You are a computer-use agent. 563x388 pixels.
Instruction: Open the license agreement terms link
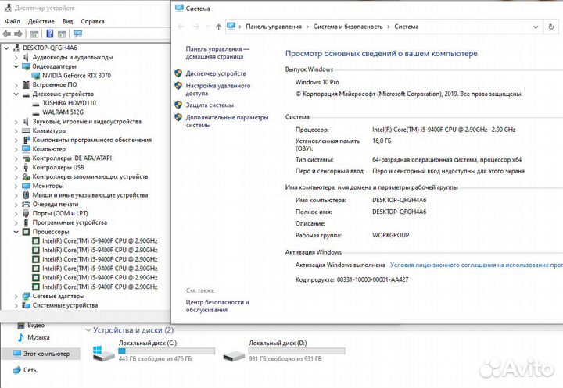point(476,265)
